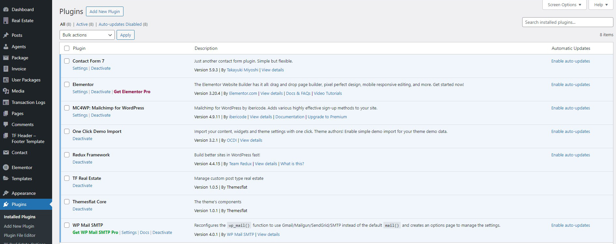Click the Plugins plug icon
Image resolution: width=616 pixels, height=244 pixels.
[x=6, y=204]
